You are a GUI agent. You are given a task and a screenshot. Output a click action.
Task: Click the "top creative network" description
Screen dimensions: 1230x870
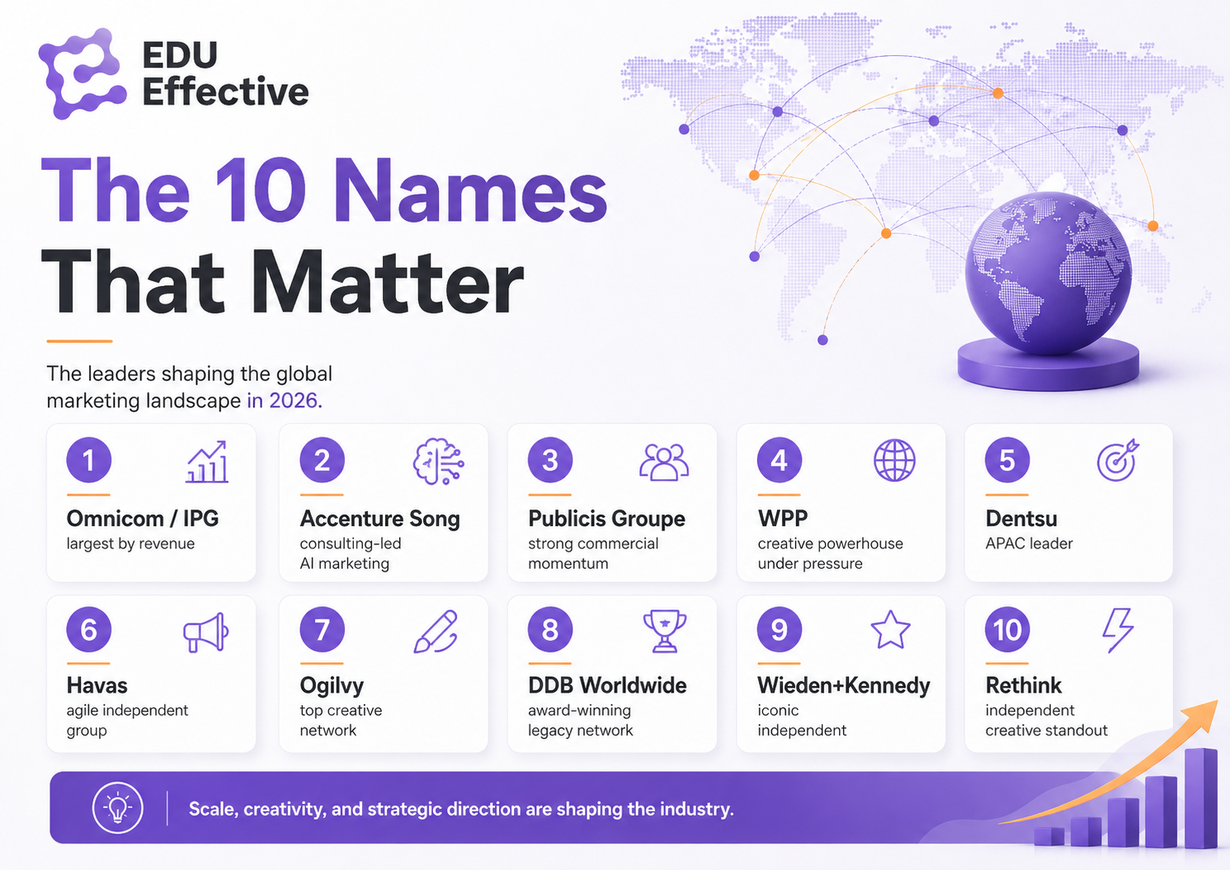341,720
